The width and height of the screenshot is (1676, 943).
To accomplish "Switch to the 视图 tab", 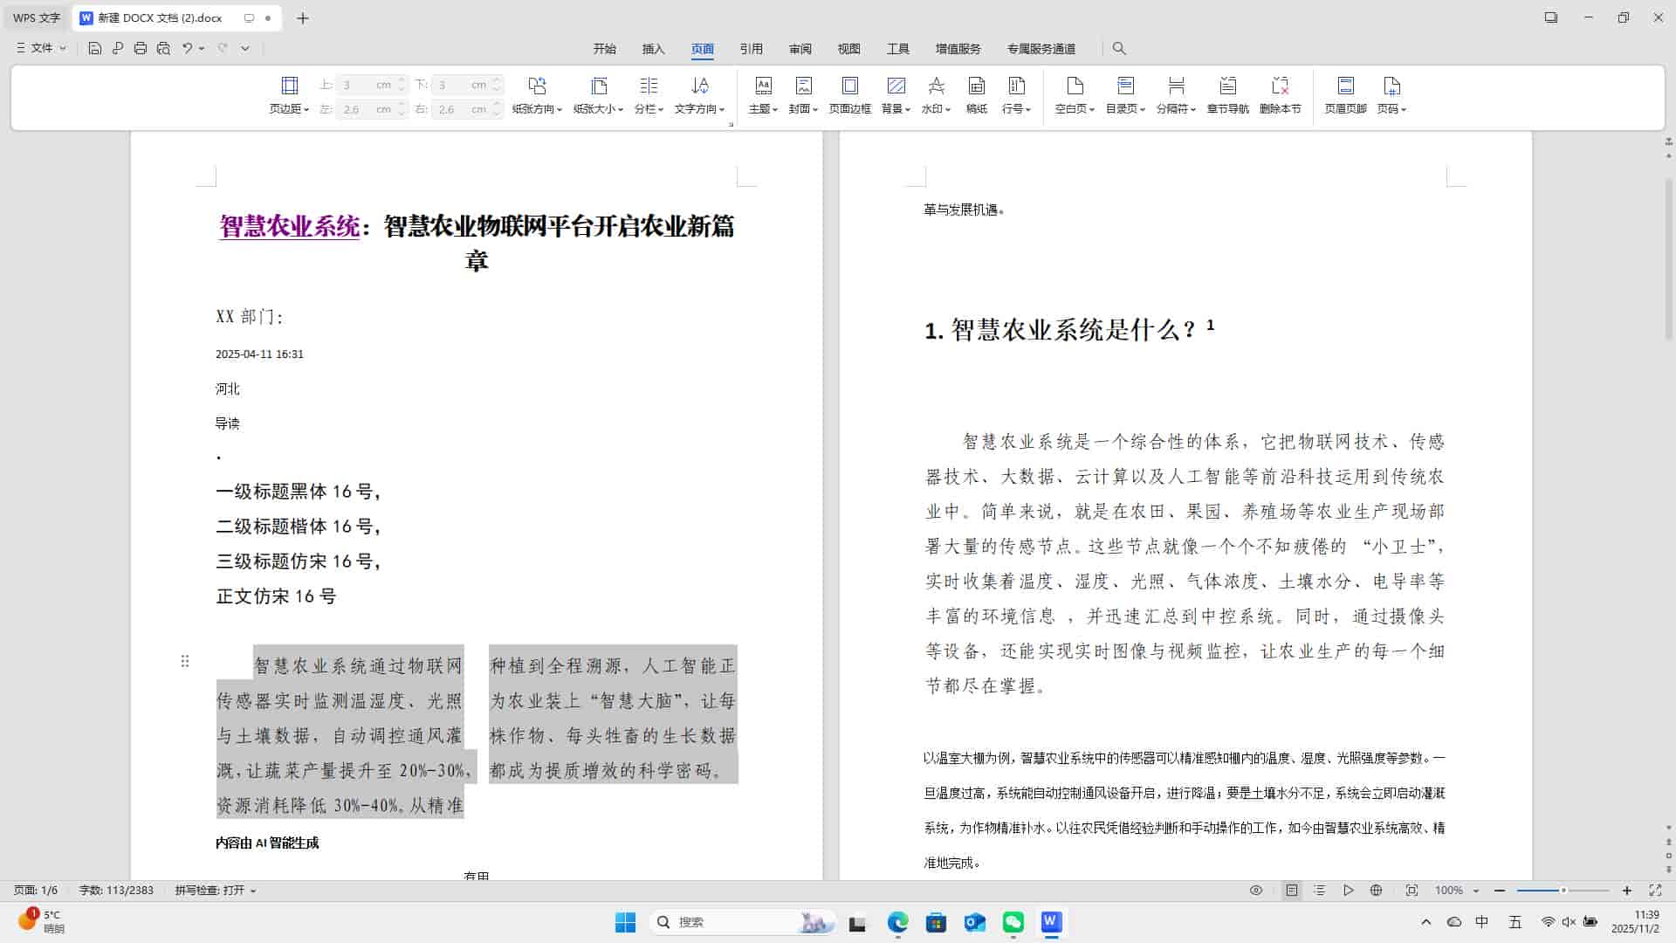I will [848, 49].
